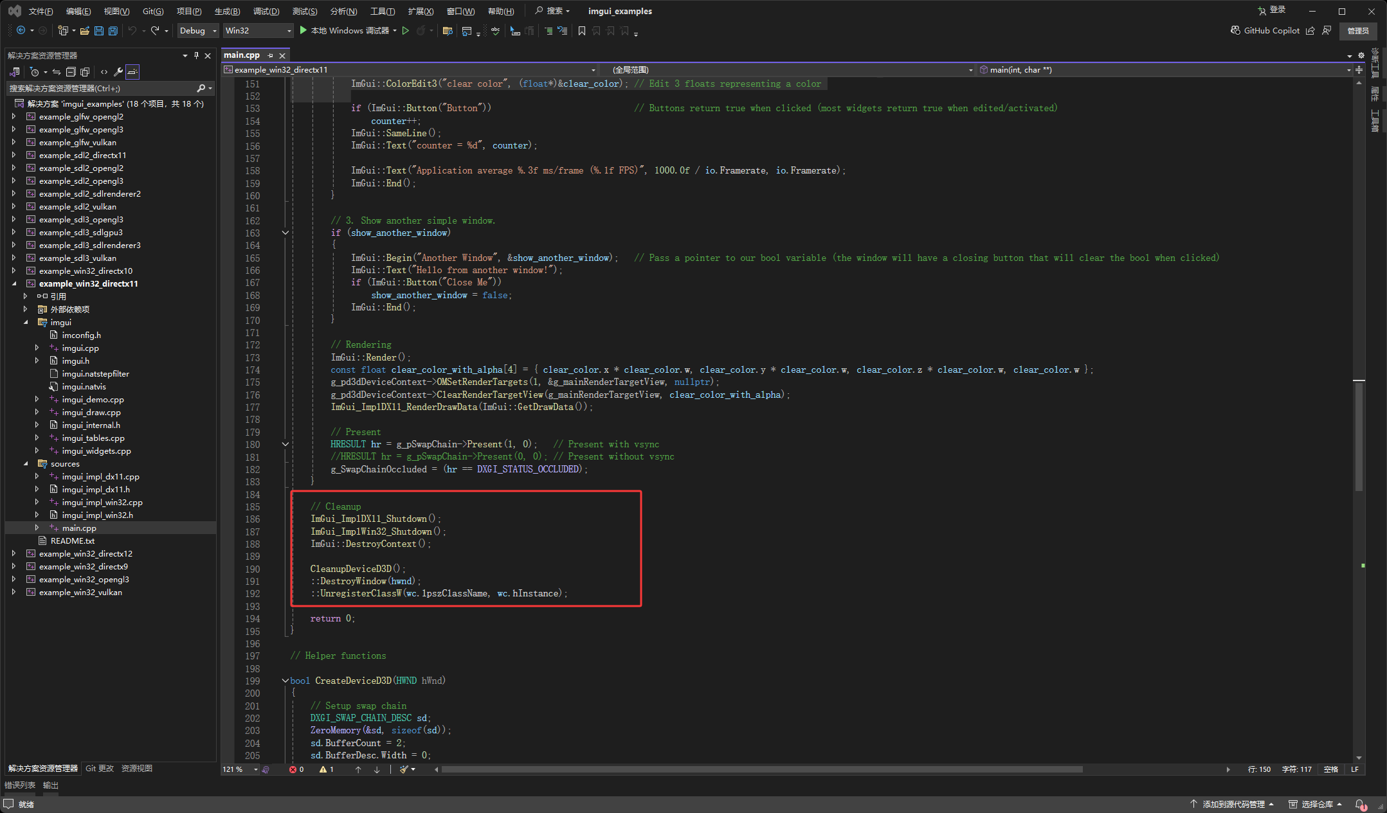1387x813 pixels.
Task: Start Without Debugging outline play icon
Action: point(406,31)
